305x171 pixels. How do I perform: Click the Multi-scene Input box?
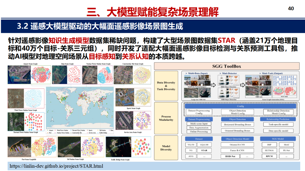pos(199,123)
